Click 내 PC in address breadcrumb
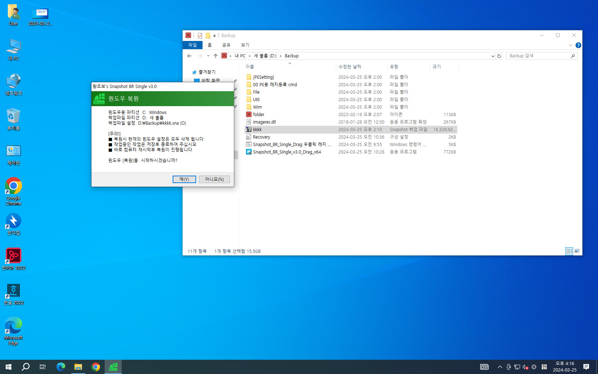 pyautogui.click(x=240, y=56)
